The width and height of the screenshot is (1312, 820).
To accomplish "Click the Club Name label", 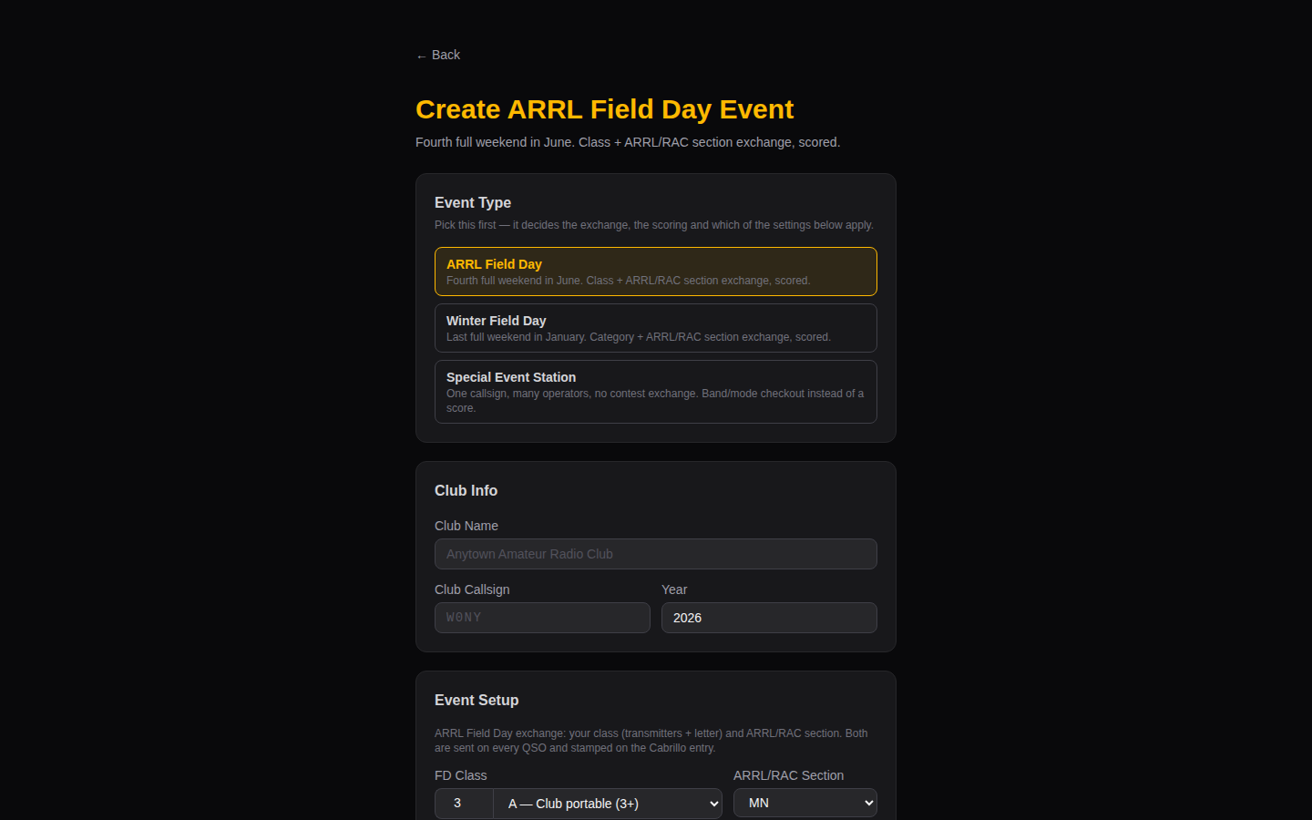I will (466, 526).
